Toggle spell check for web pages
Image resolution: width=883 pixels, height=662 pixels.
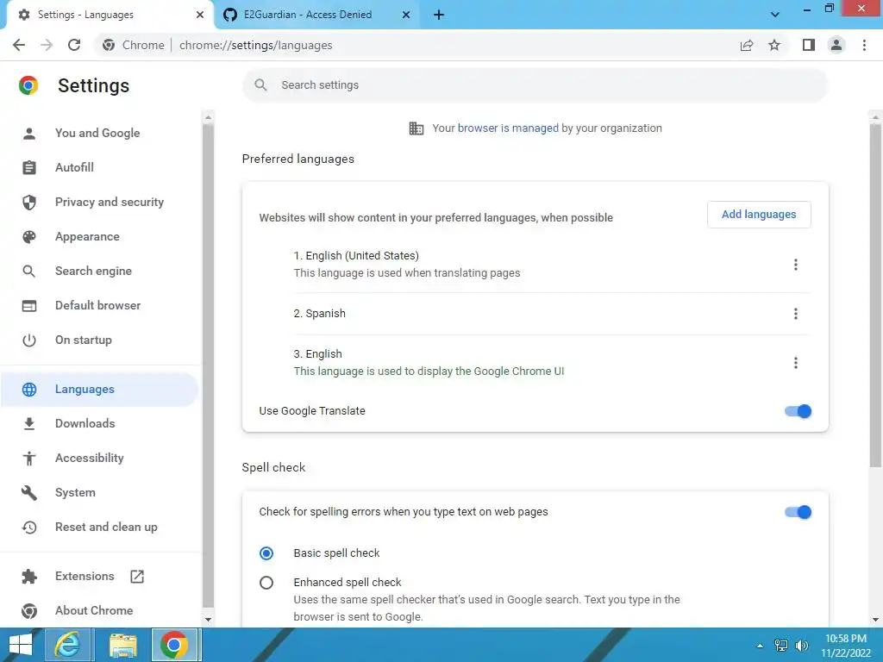(x=798, y=512)
